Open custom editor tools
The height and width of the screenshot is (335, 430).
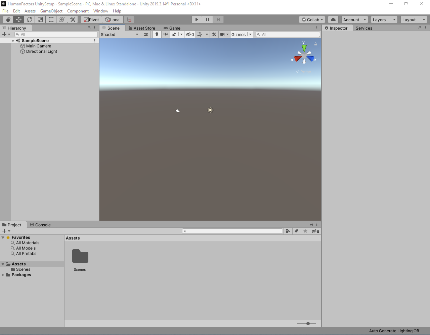pyautogui.click(x=73, y=20)
